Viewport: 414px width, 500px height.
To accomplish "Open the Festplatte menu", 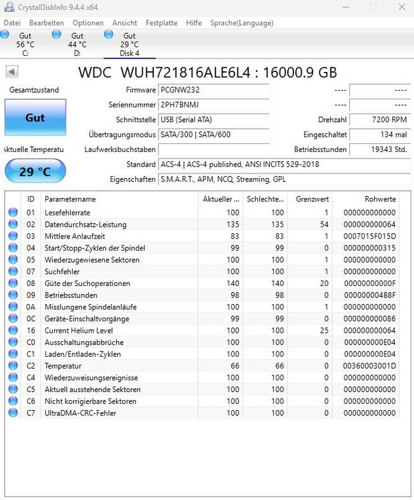I will pyautogui.click(x=162, y=23).
